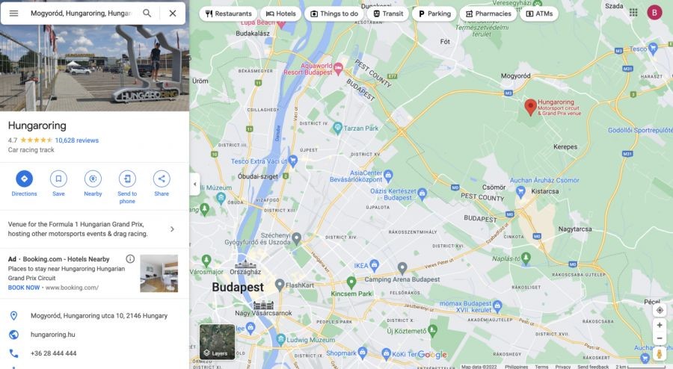This screenshot has height=369, width=673.
Task: Clear the search with X icon
Action: point(173,13)
